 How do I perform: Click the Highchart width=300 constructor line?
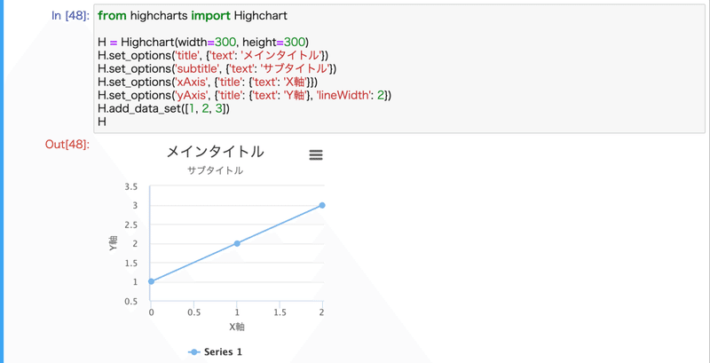pos(203,42)
